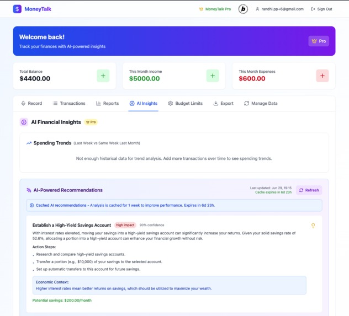The image size is (349, 316).
Task: Add income with green plus icon
Action: tap(213, 76)
